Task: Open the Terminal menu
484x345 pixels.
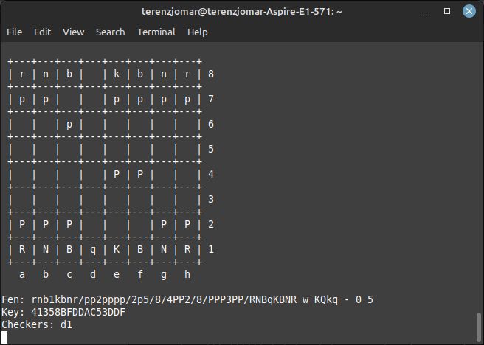Action: click(x=156, y=32)
